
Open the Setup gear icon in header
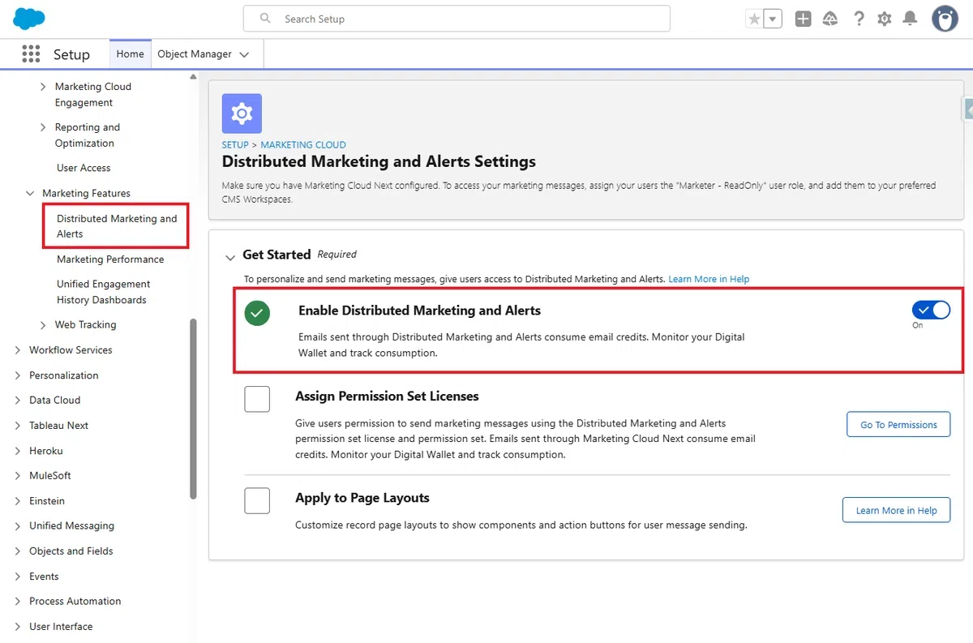tap(885, 19)
